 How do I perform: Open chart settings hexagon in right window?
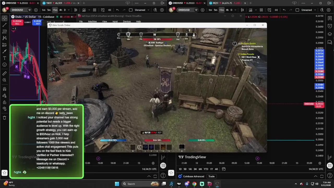coord(329,10)
